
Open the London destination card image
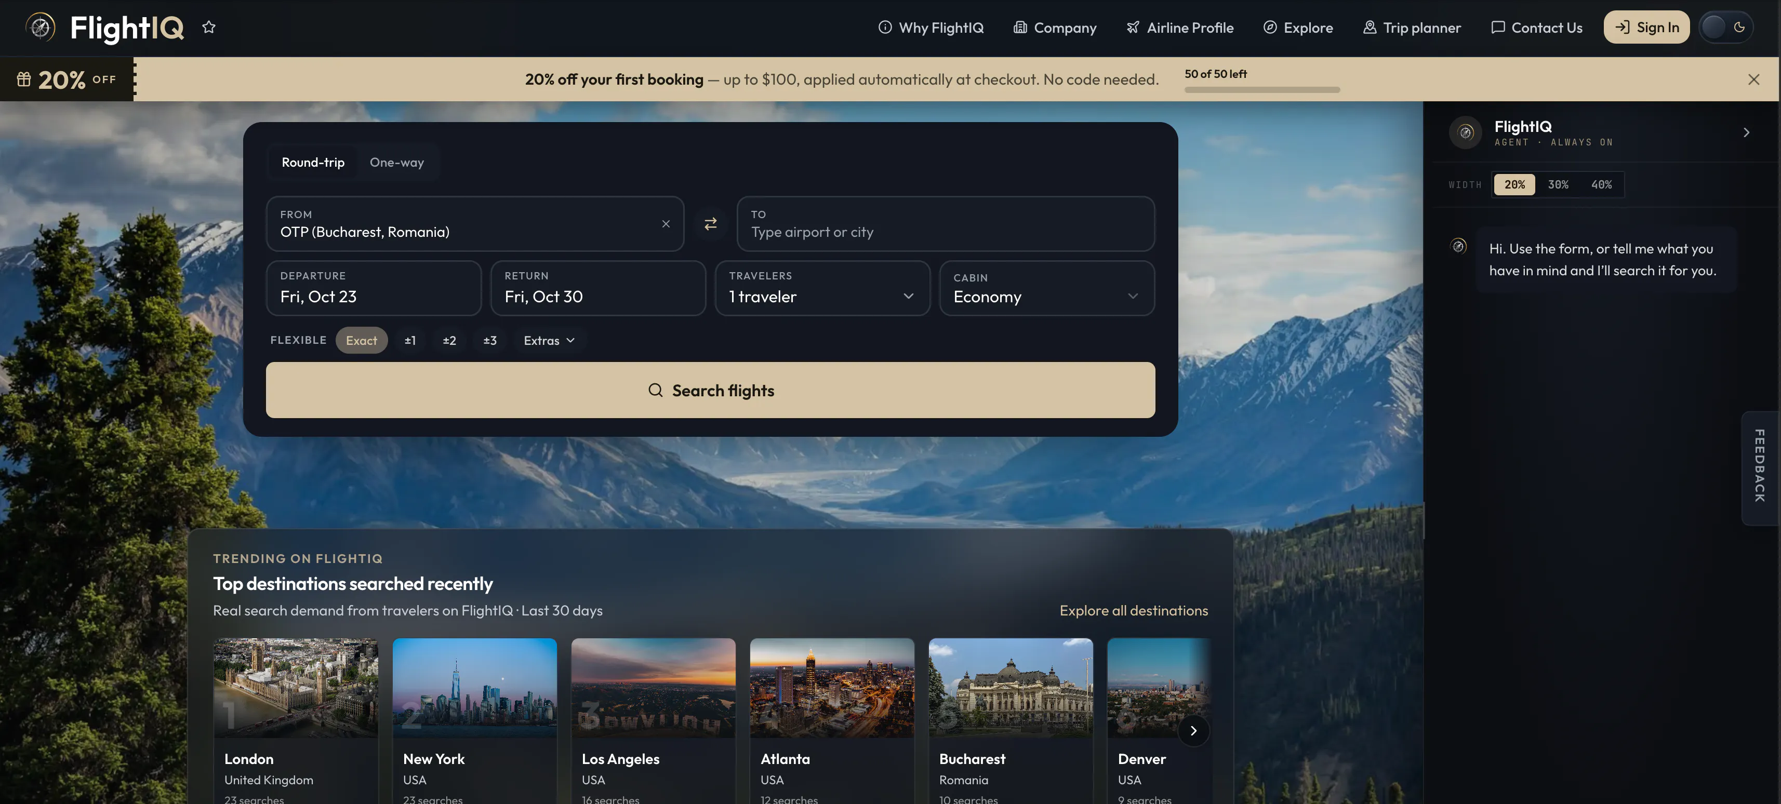point(296,688)
